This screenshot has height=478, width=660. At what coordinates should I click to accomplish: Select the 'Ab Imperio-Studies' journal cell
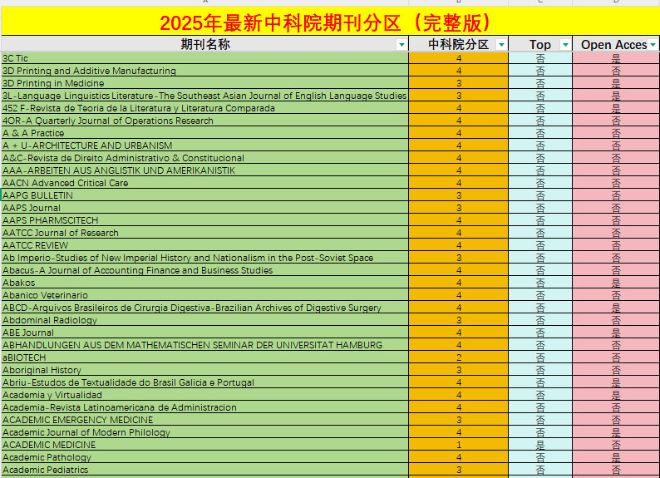(x=205, y=258)
